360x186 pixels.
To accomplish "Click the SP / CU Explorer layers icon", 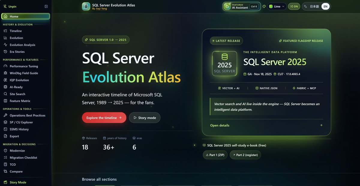I will [x=5, y=122].
